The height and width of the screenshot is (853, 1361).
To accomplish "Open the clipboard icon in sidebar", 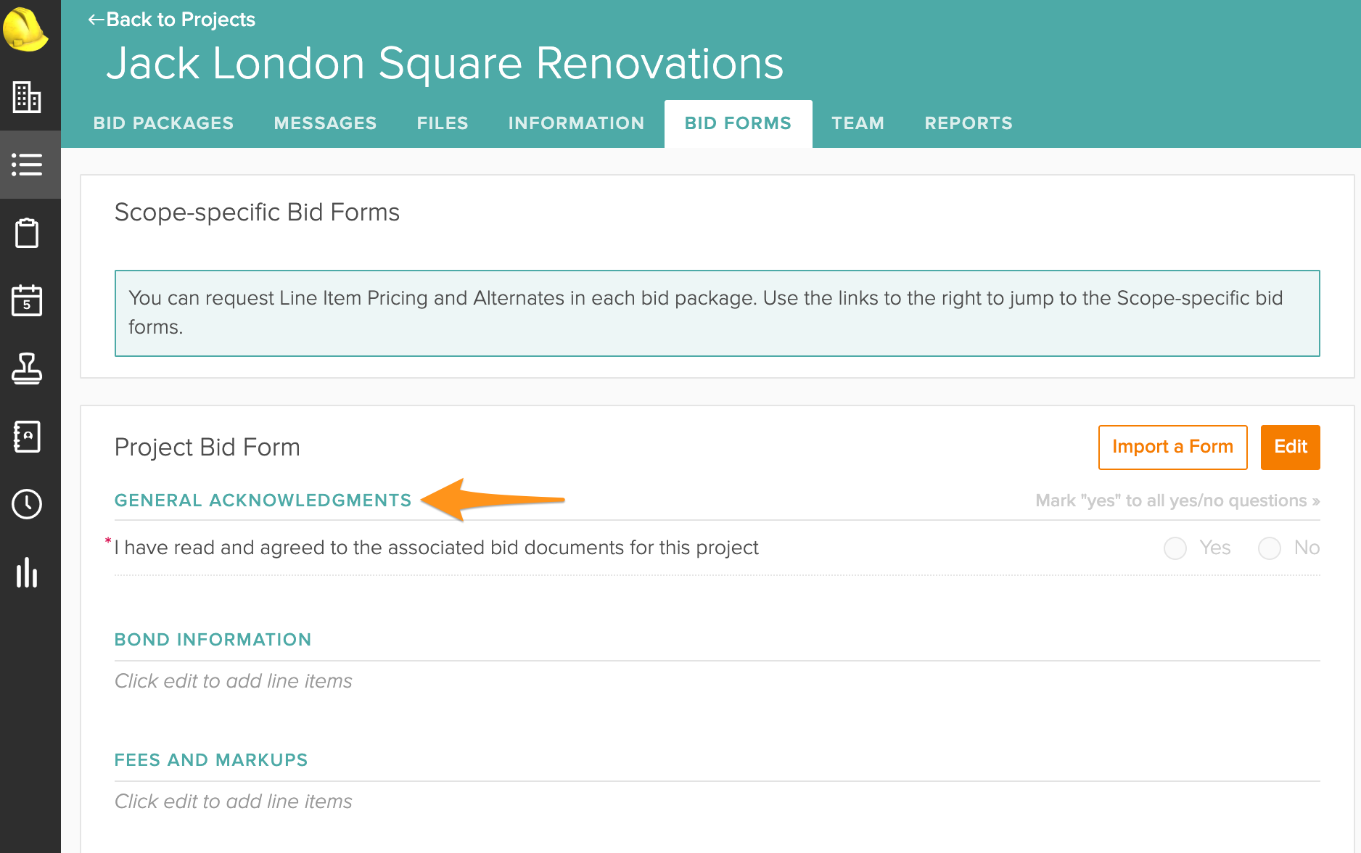I will tap(27, 233).
